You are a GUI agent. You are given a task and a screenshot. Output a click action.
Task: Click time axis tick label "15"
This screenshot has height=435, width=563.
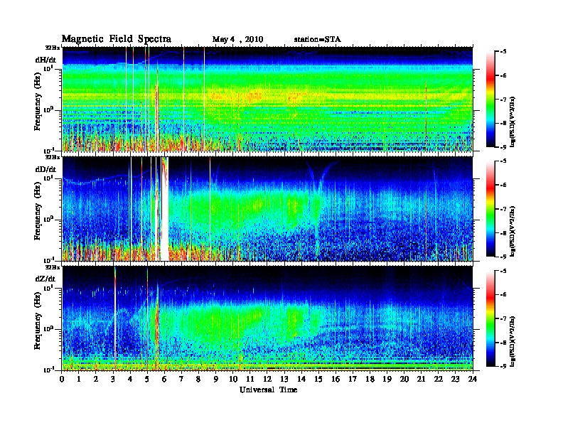tap(319, 380)
